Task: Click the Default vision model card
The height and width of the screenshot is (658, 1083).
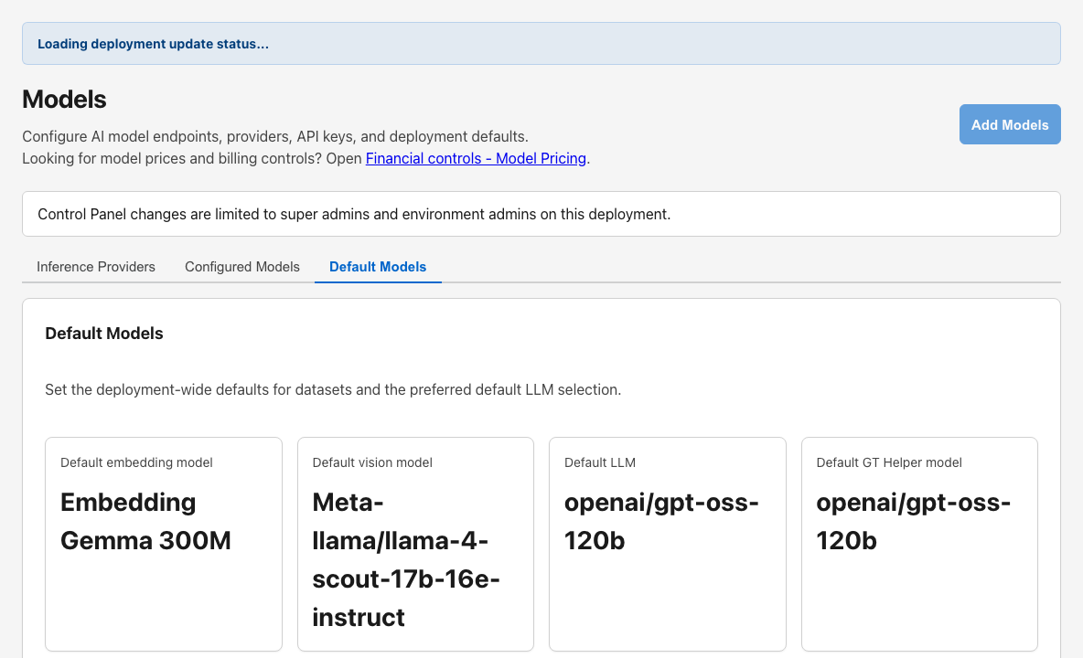Action: coord(416,544)
